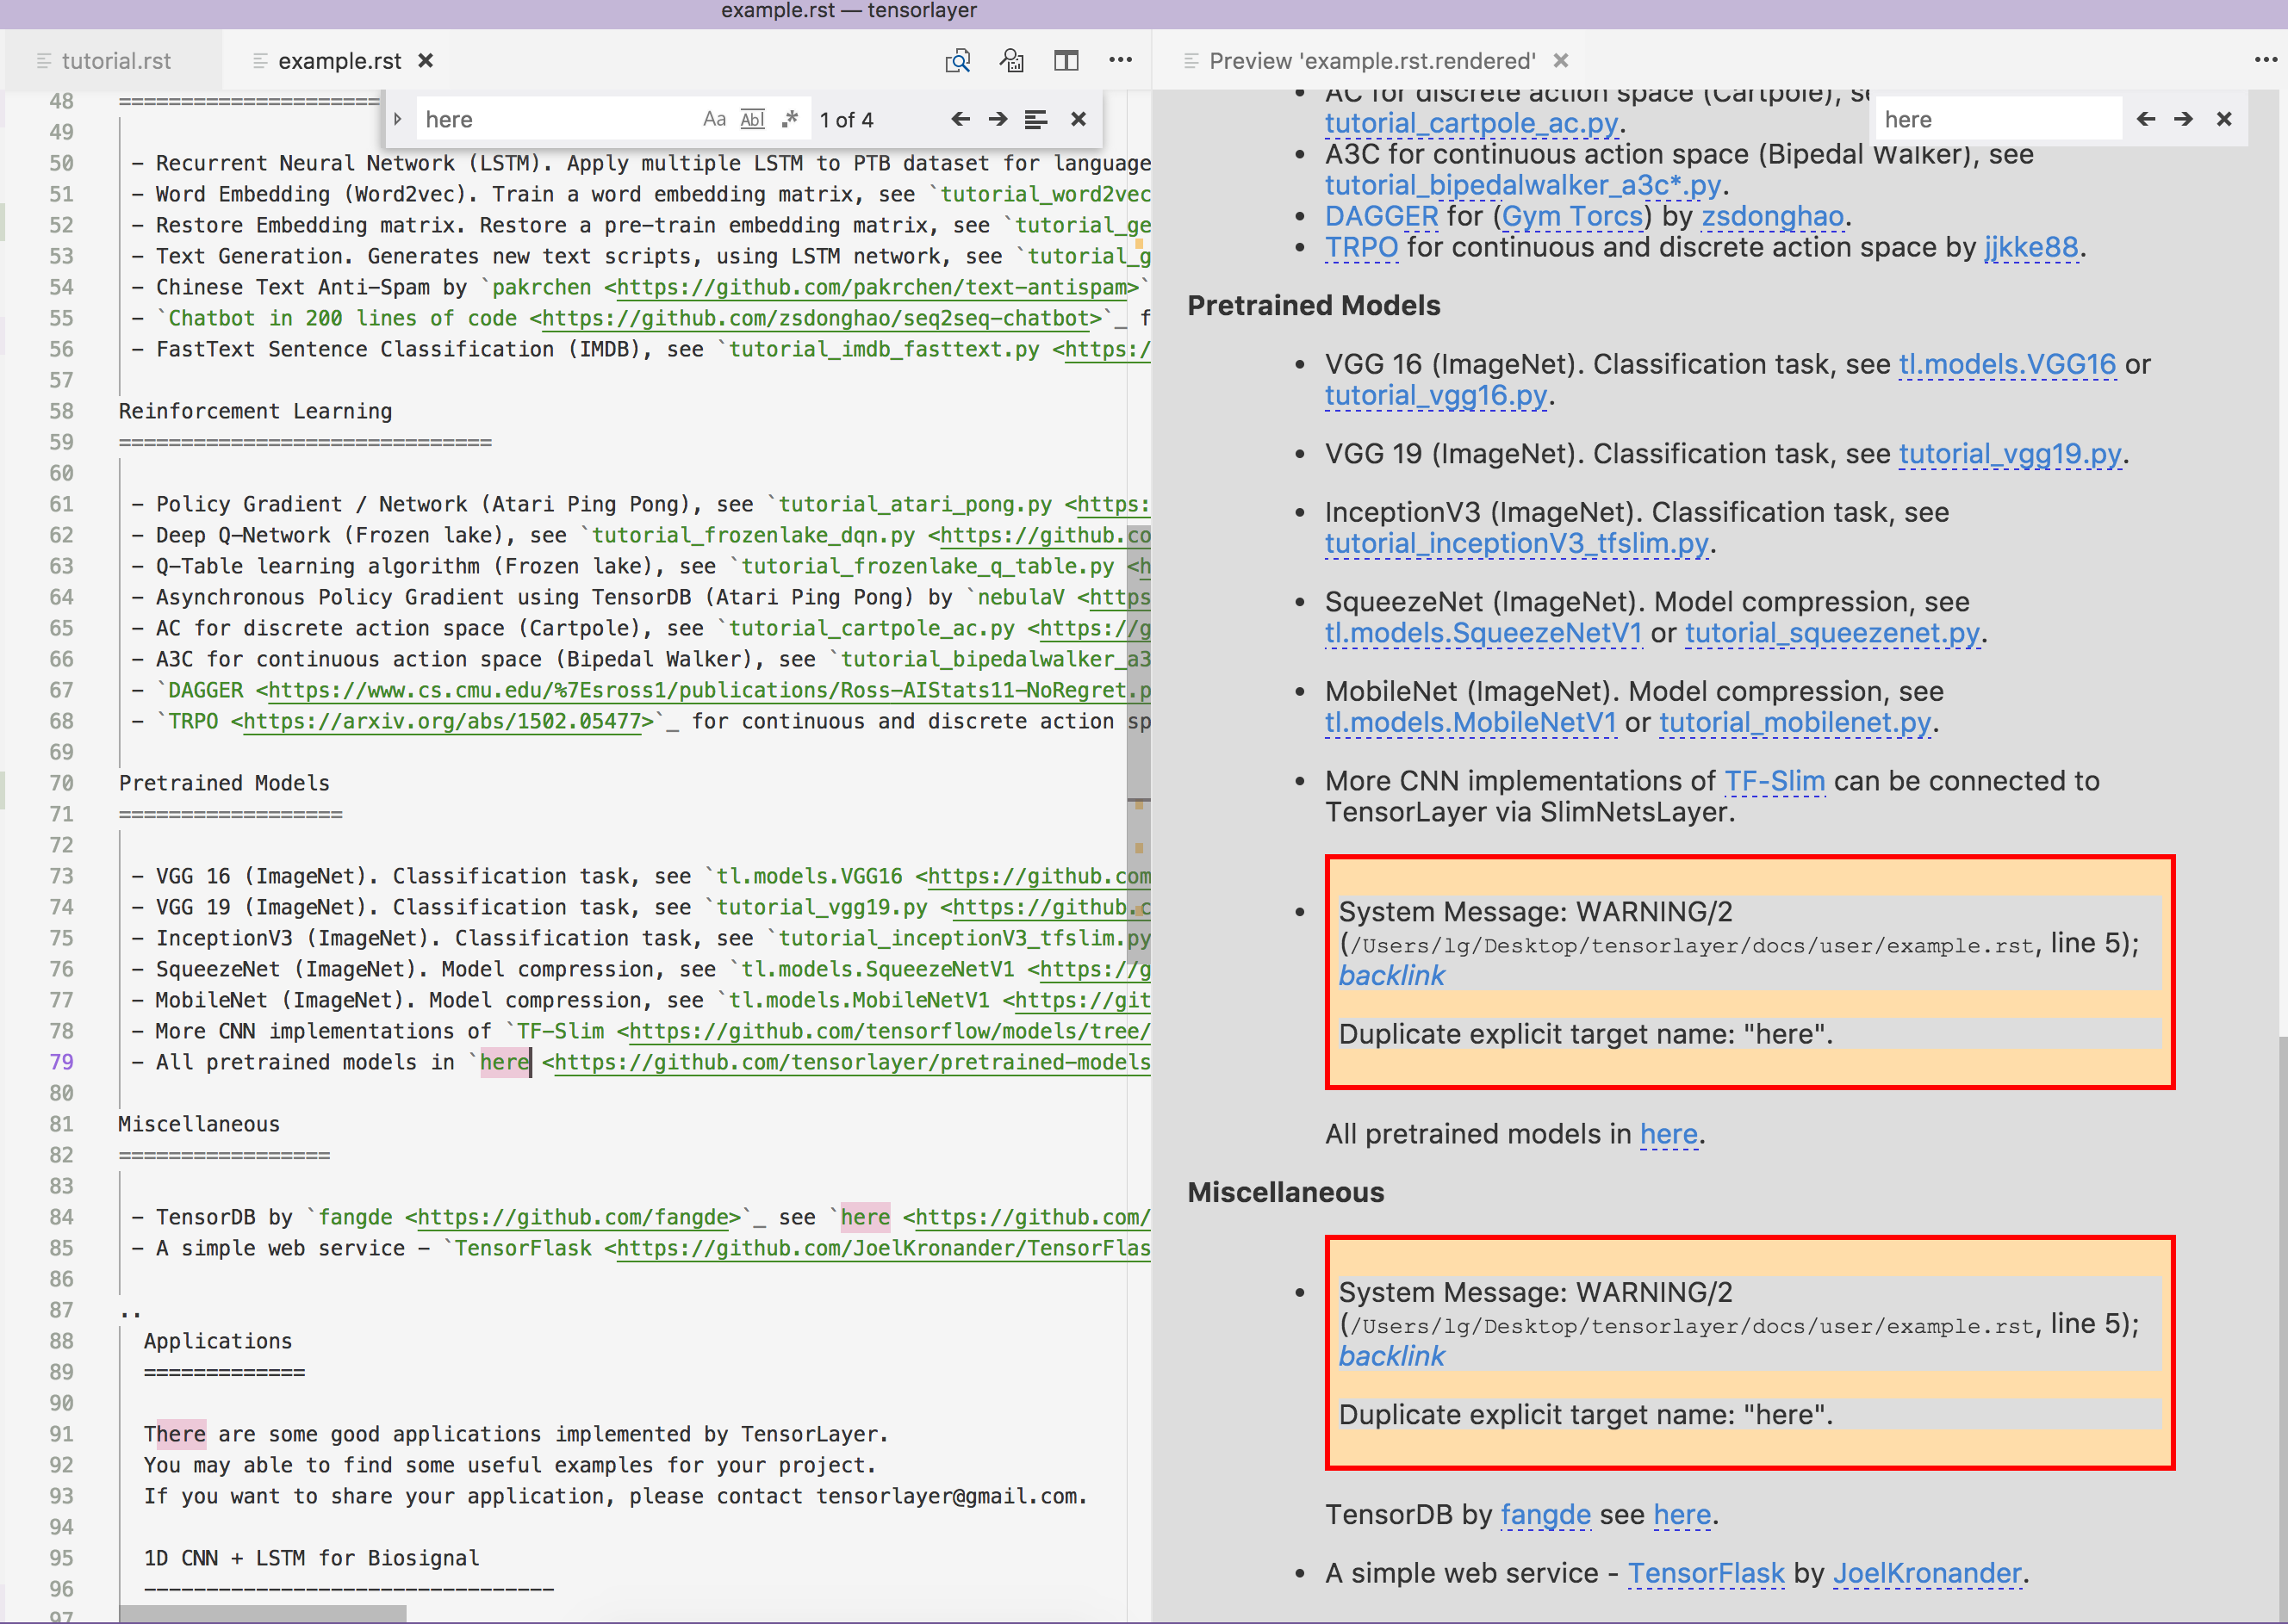
Task: Click the find in selection icon
Action: (1035, 120)
